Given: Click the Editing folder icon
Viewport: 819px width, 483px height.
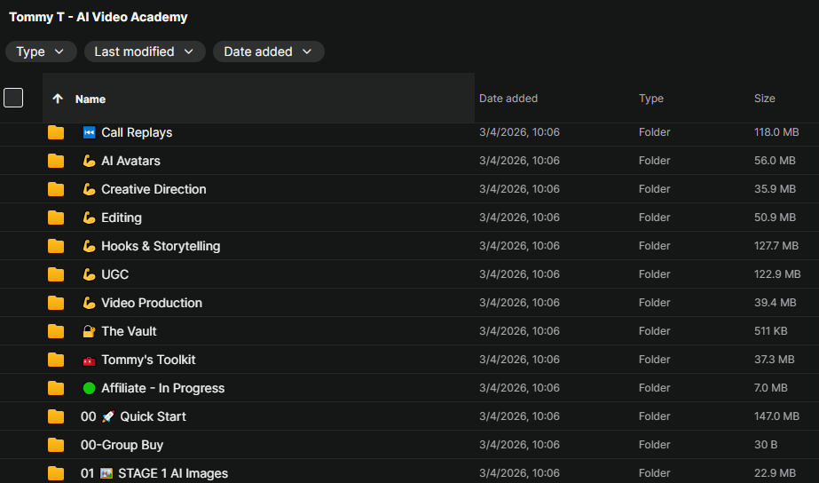Looking at the screenshot, I should 56,218.
